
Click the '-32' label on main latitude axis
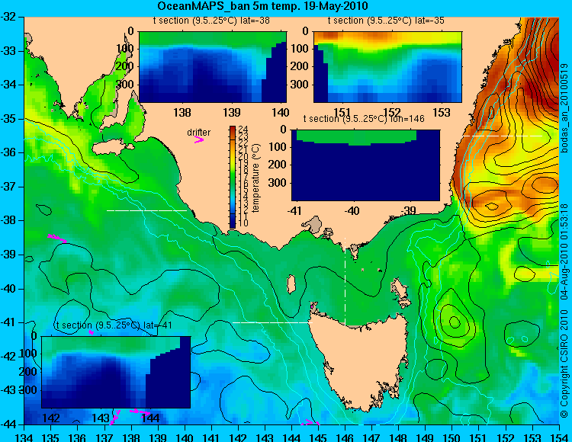[9, 17]
